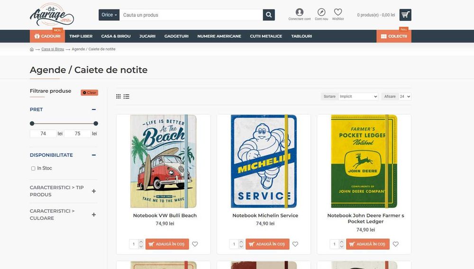This screenshot has height=269, width=474.
Task: Increase quantity for Michelin Service notebook
Action: point(241,242)
